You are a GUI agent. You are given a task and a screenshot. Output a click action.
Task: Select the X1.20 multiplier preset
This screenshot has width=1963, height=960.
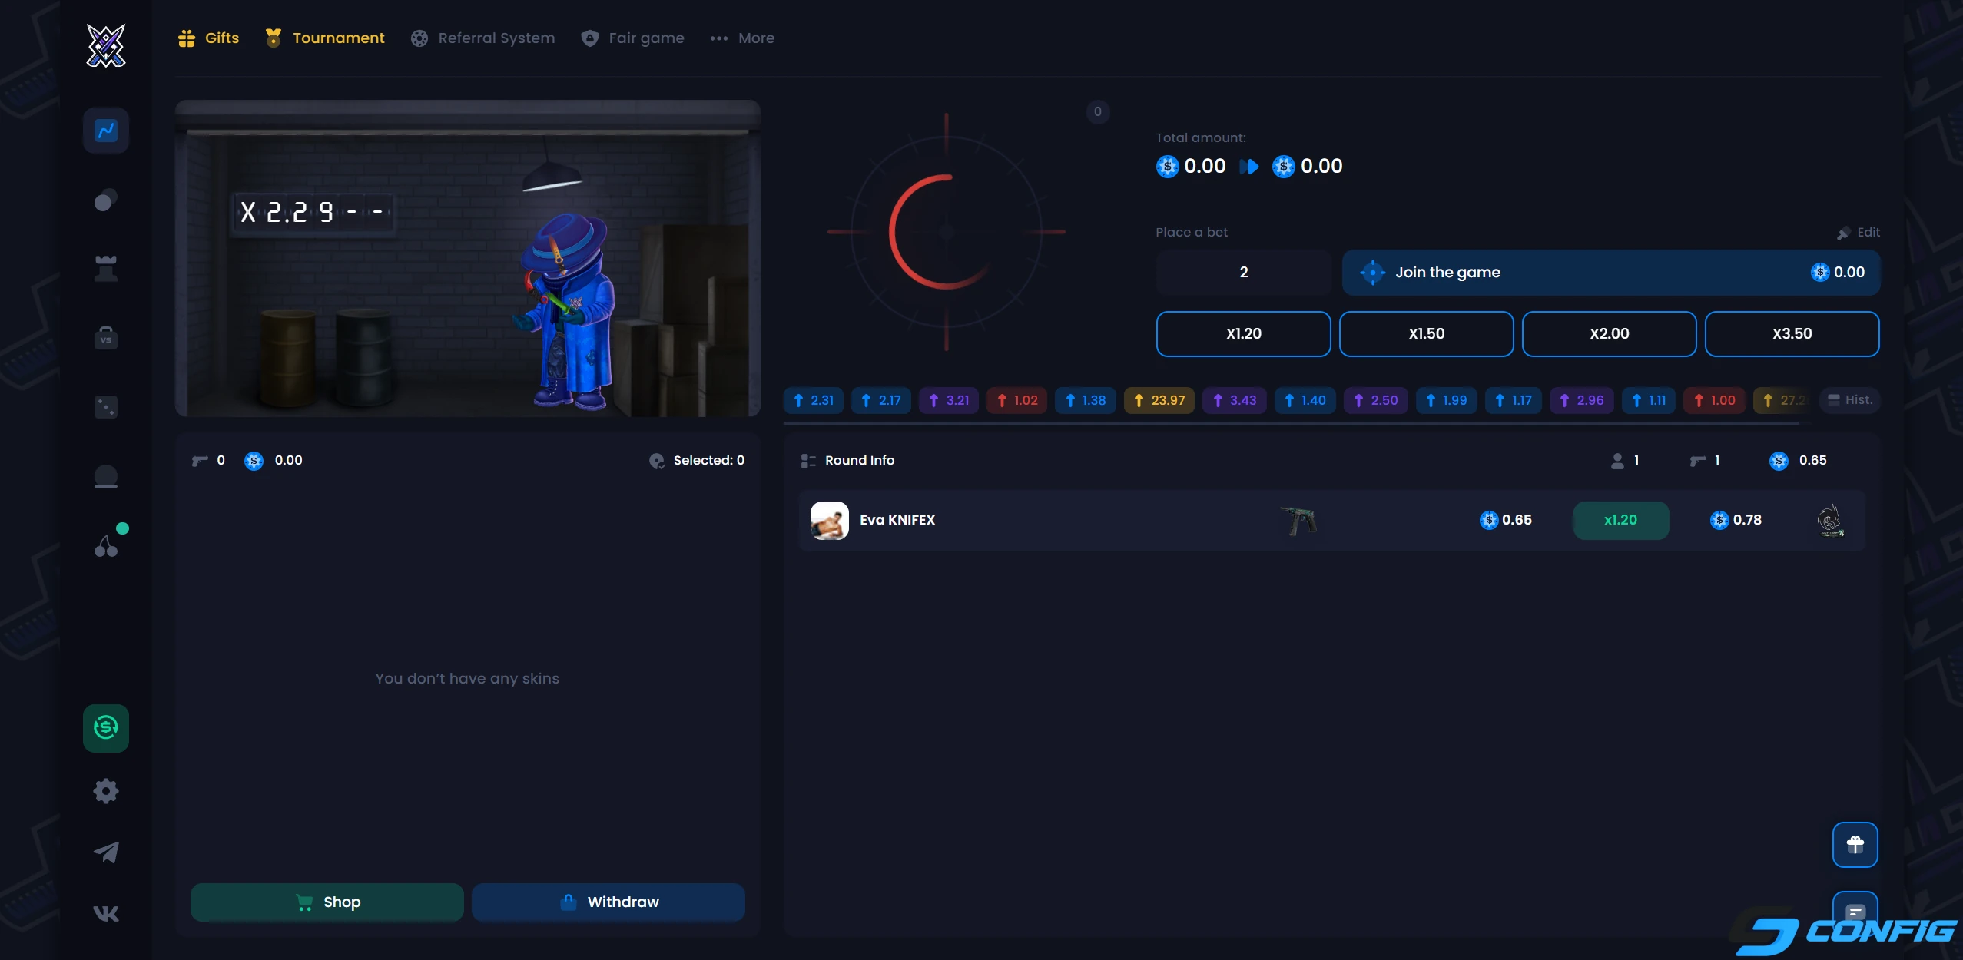(1243, 334)
